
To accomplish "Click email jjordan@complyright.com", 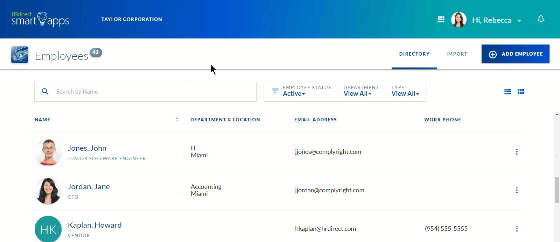I will [330, 190].
